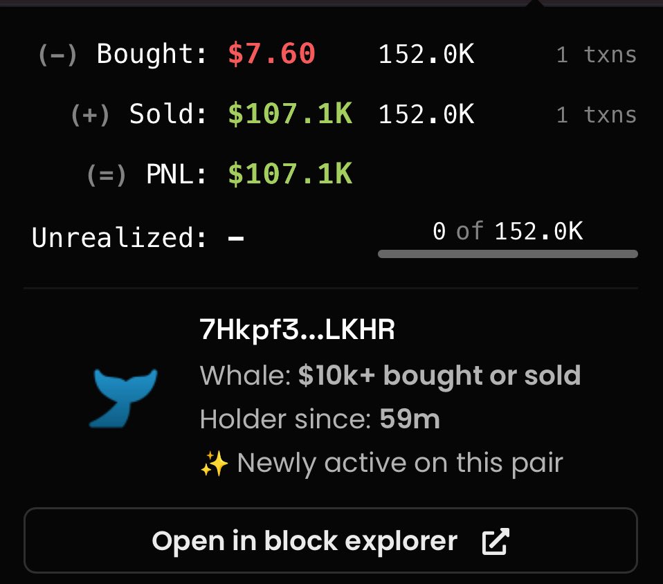Viewport: 663px width, 584px height.
Task: Click the sparkles emoji icon
Action: click(214, 464)
